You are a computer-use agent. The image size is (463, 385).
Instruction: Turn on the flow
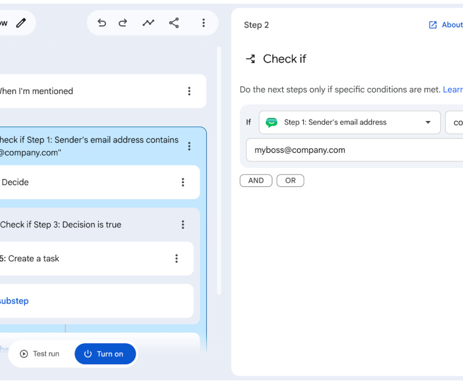tap(105, 354)
